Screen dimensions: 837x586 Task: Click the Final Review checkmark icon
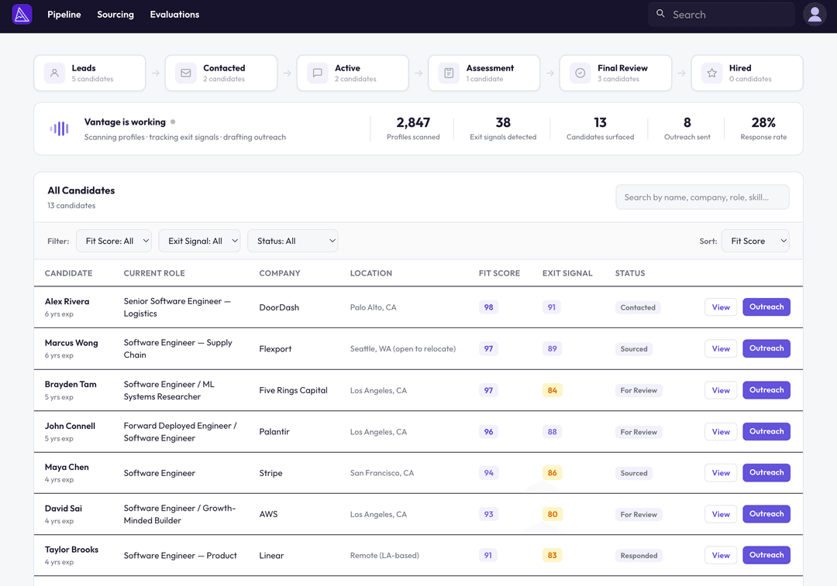tap(580, 73)
